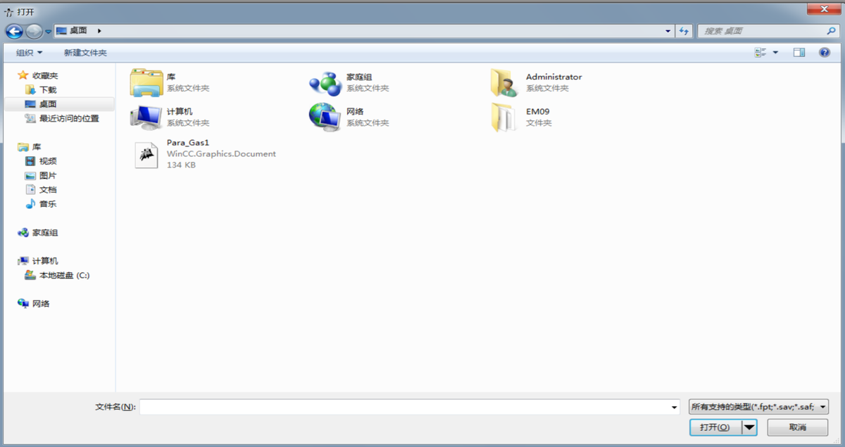Open the 家庭组 (Homegroup) icon in file list
Image resolution: width=845 pixels, height=447 pixels.
(325, 82)
